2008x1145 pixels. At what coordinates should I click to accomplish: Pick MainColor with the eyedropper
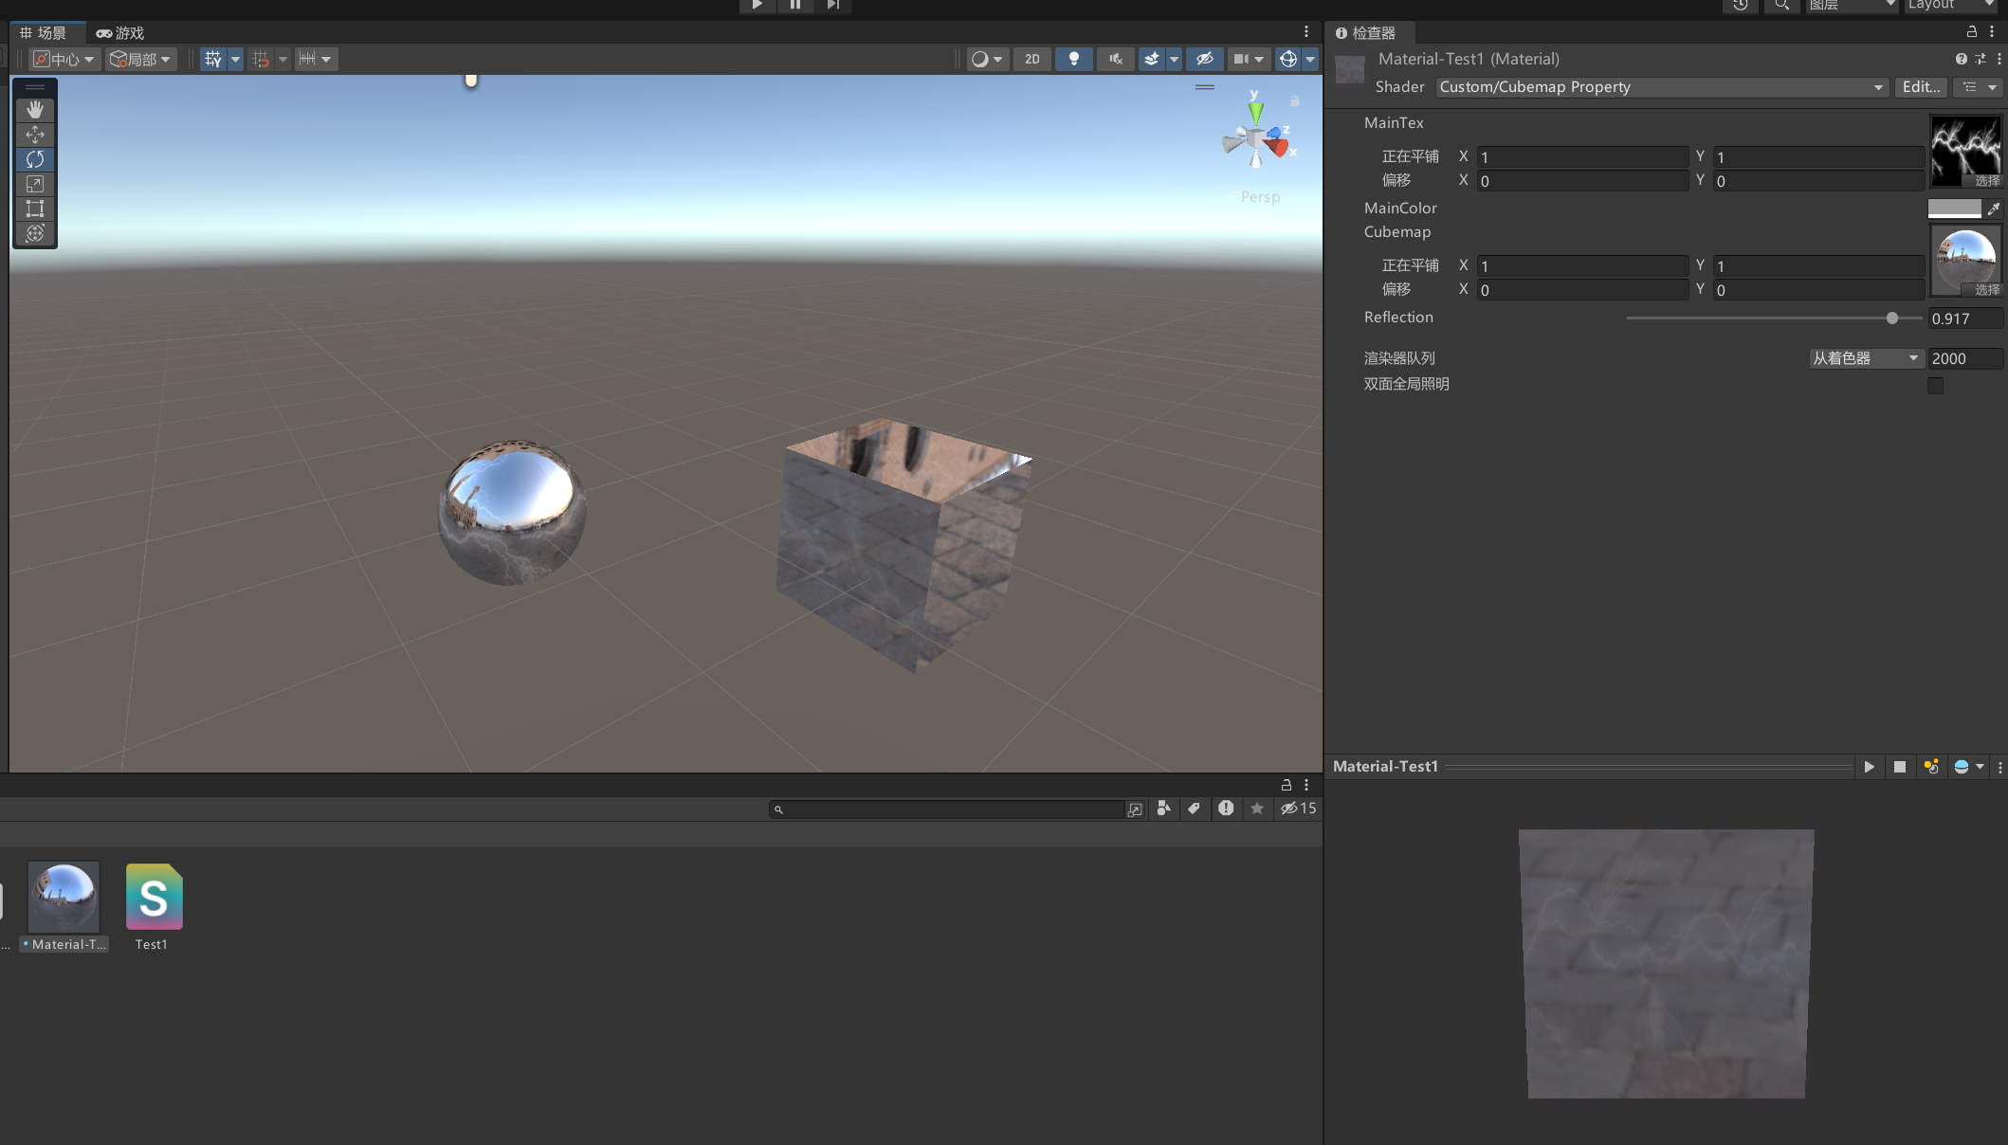point(1994,209)
